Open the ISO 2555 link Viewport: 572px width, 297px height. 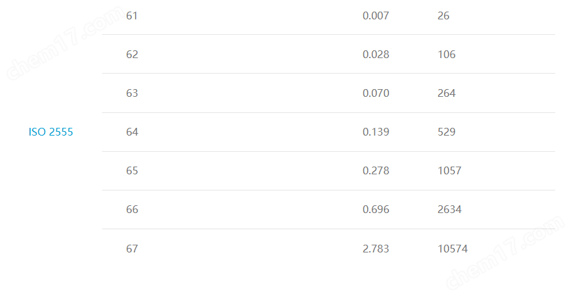pos(50,132)
